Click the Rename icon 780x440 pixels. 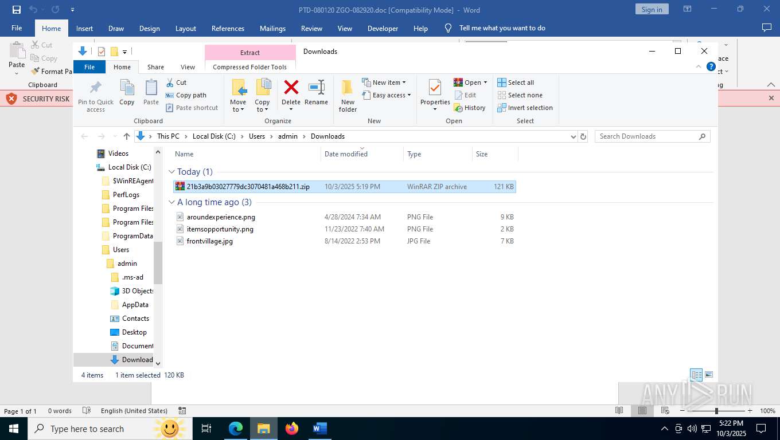click(317, 88)
